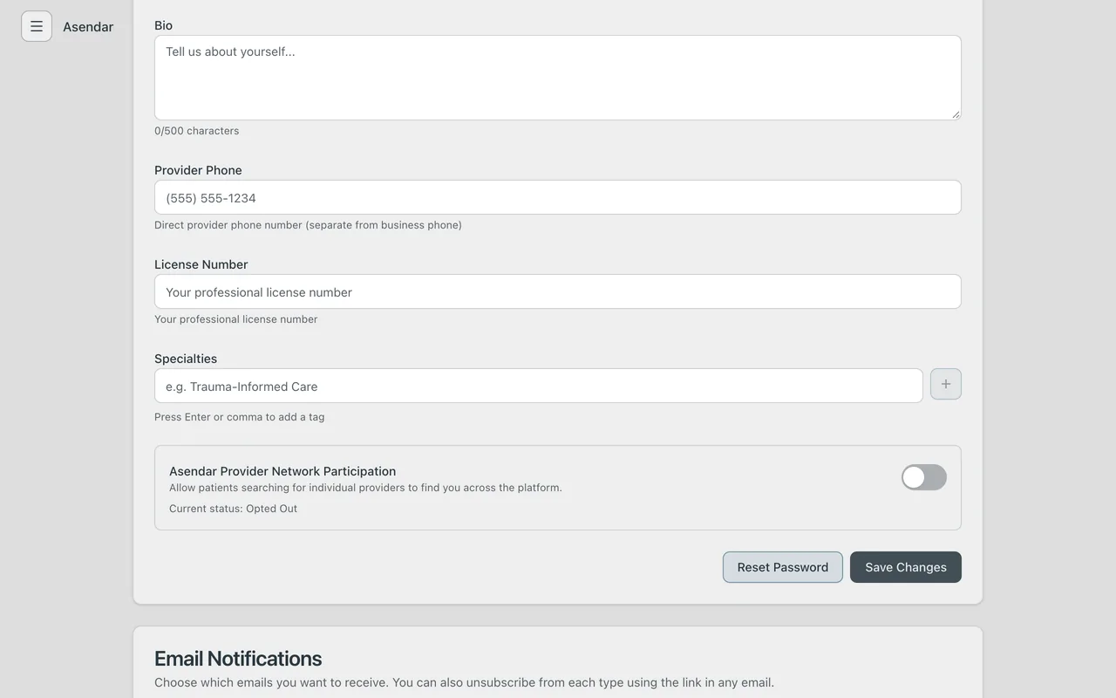Click the Email Notifications heading

tap(238, 659)
